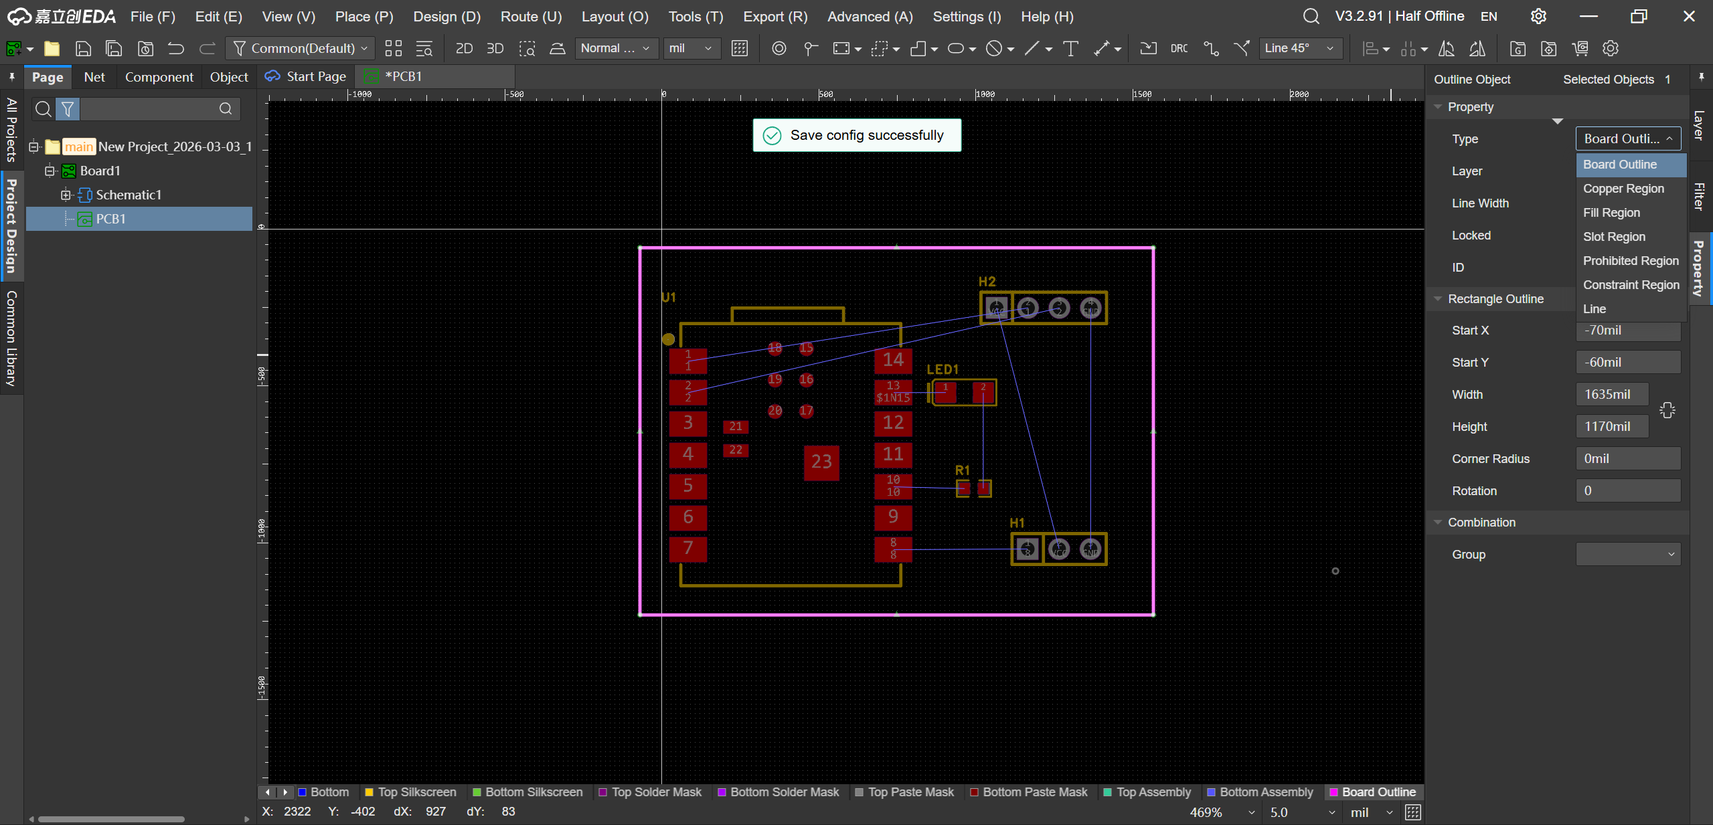Screen dimensions: 1713x825
Task: Click the Corner Radius input field
Action: (x=1627, y=458)
